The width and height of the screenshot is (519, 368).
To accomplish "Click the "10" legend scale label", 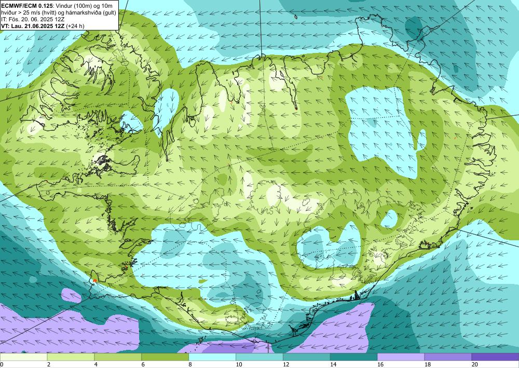I will click(x=239, y=364).
